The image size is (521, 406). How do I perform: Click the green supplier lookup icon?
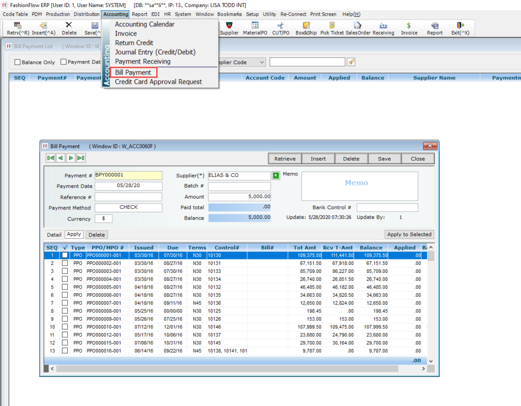click(276, 175)
